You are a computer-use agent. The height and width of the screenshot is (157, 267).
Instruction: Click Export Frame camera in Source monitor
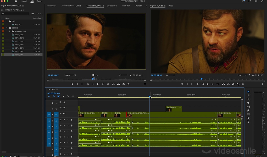(124, 84)
